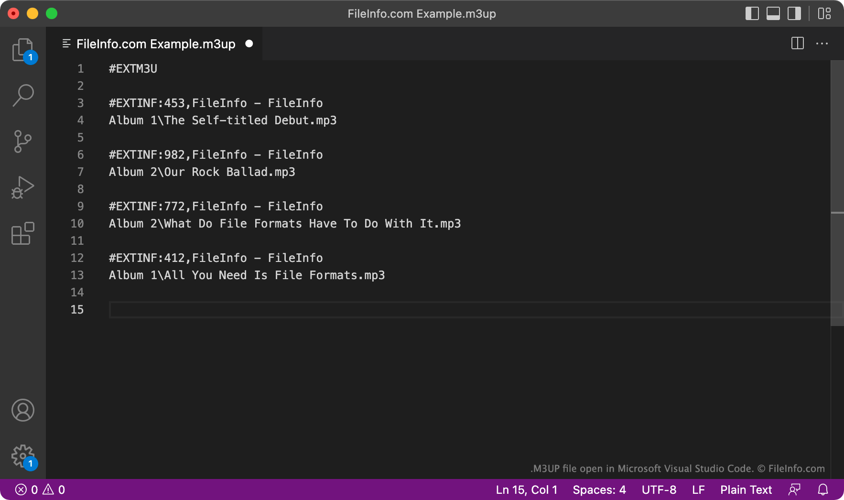Image resolution: width=844 pixels, height=500 pixels.
Task: Click the UTF-8 encoding status item
Action: [x=659, y=489]
